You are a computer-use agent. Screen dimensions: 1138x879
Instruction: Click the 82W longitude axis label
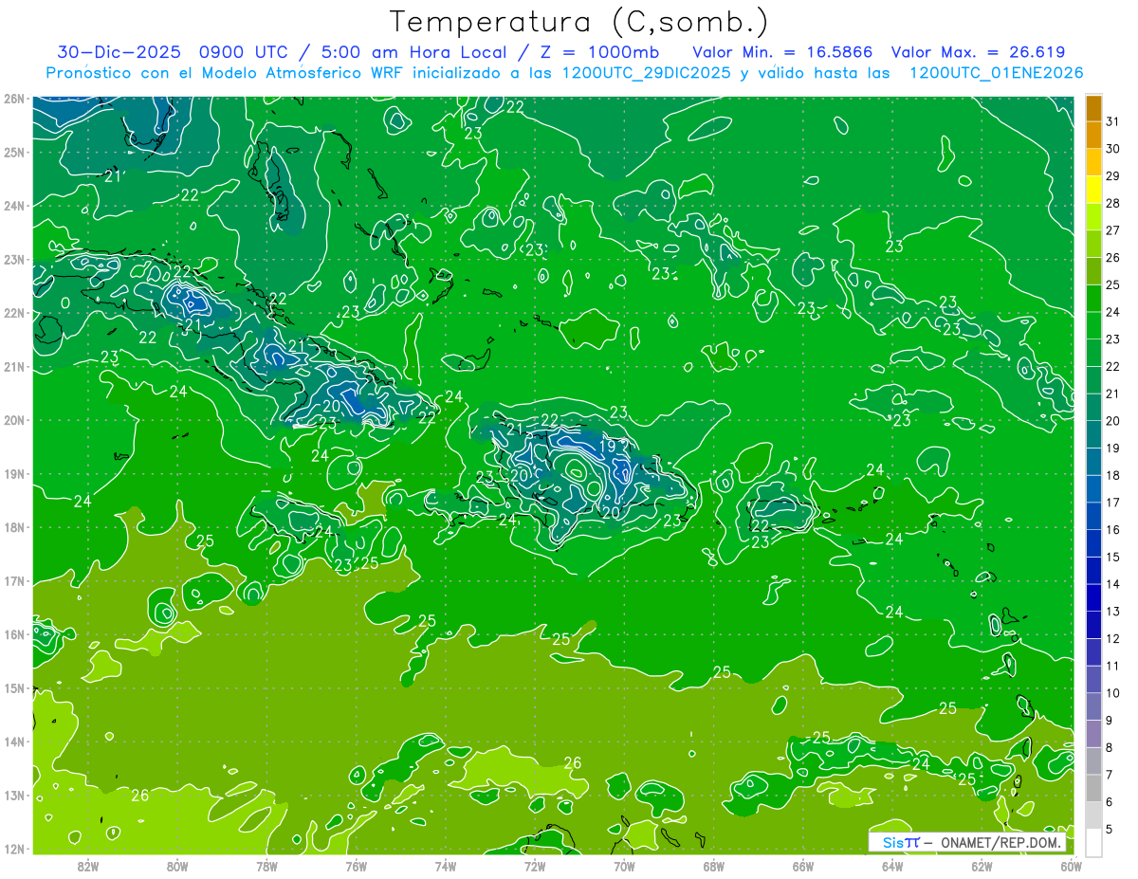(88, 866)
